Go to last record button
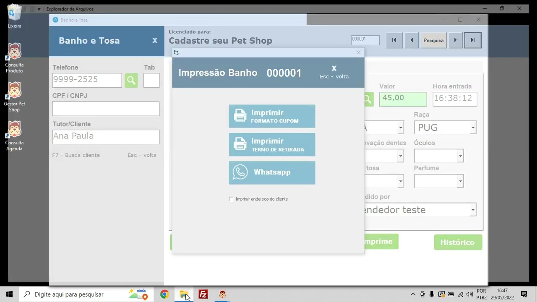Screen dimensions: 537x302 (473, 40)
